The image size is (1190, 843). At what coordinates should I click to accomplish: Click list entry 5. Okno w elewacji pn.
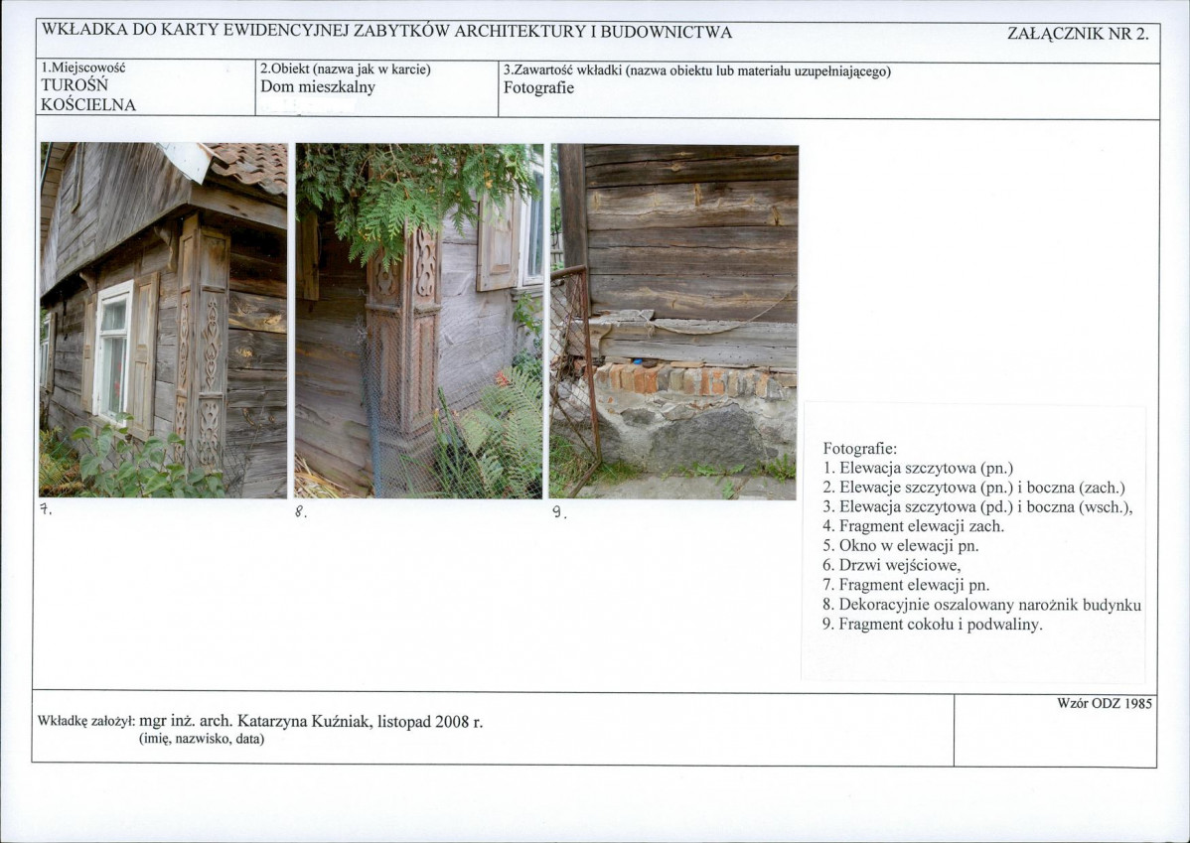(x=901, y=545)
